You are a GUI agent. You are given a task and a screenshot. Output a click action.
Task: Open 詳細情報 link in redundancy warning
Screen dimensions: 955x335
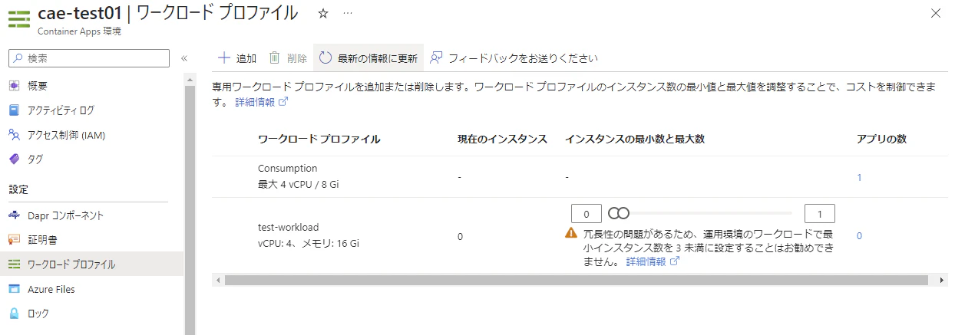pos(653,261)
